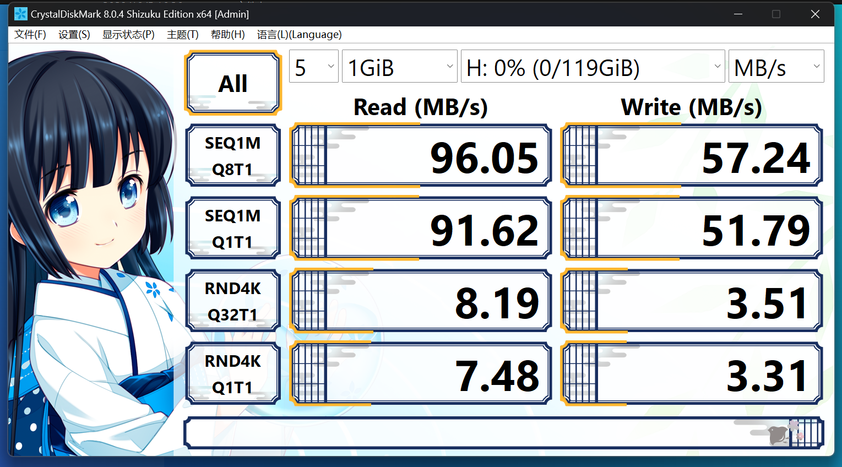Run the SEQ1M Q1T1 test

233,229
